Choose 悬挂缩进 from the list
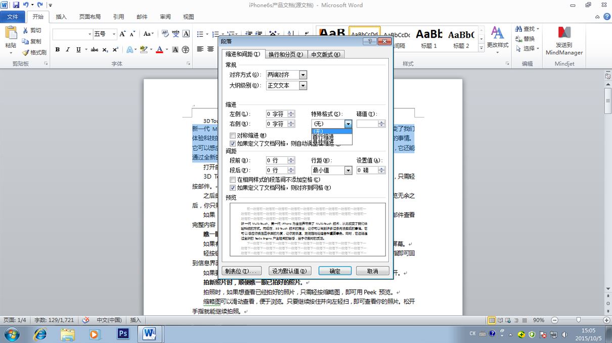 click(331, 143)
